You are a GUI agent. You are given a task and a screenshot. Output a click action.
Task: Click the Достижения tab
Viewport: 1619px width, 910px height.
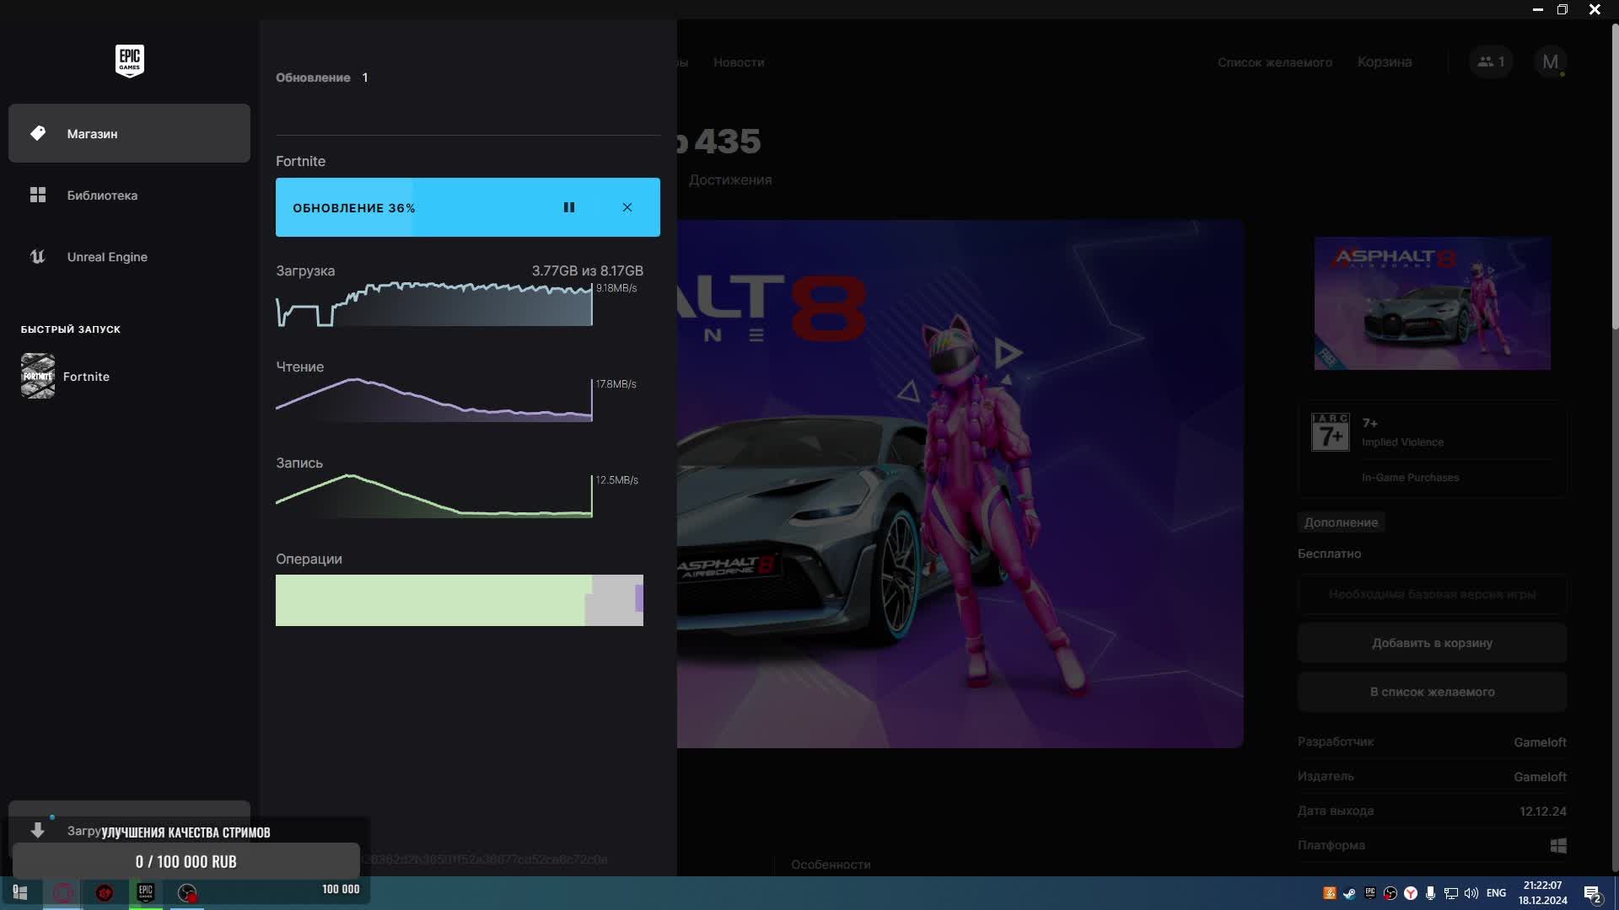click(729, 179)
